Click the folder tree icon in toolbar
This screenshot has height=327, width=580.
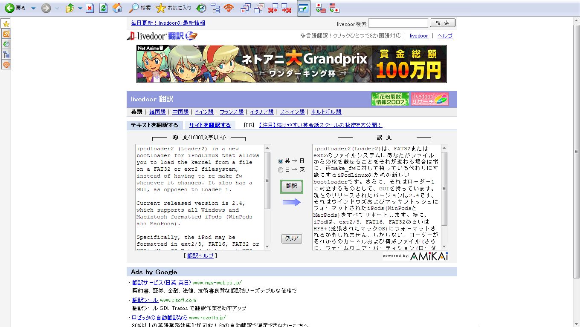click(215, 8)
